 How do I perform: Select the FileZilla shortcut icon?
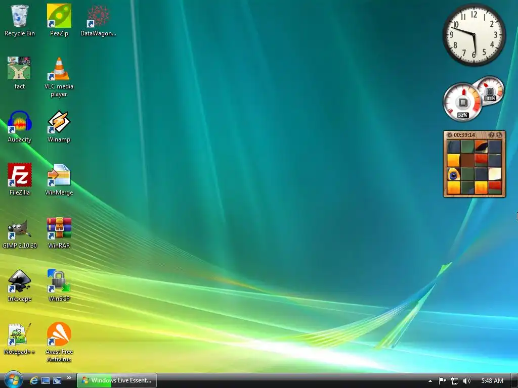click(20, 179)
